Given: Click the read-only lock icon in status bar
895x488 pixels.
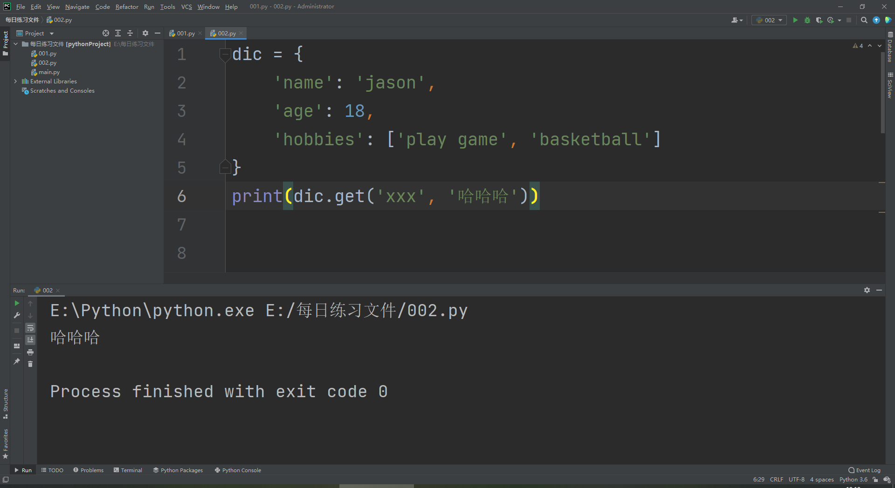Looking at the screenshot, I should [875, 480].
